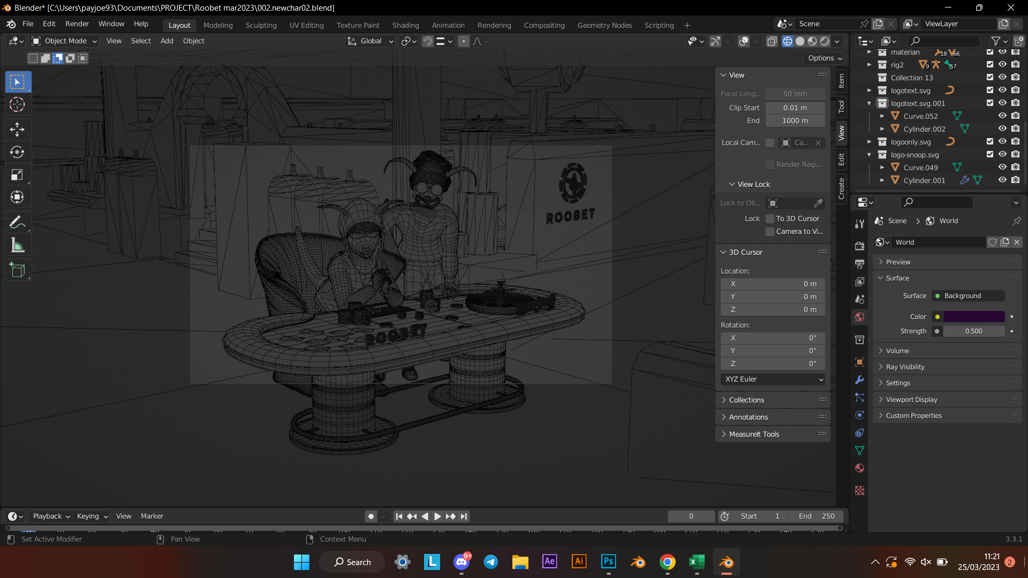Select the Add Cube tool
The width and height of the screenshot is (1028, 578).
18,270
